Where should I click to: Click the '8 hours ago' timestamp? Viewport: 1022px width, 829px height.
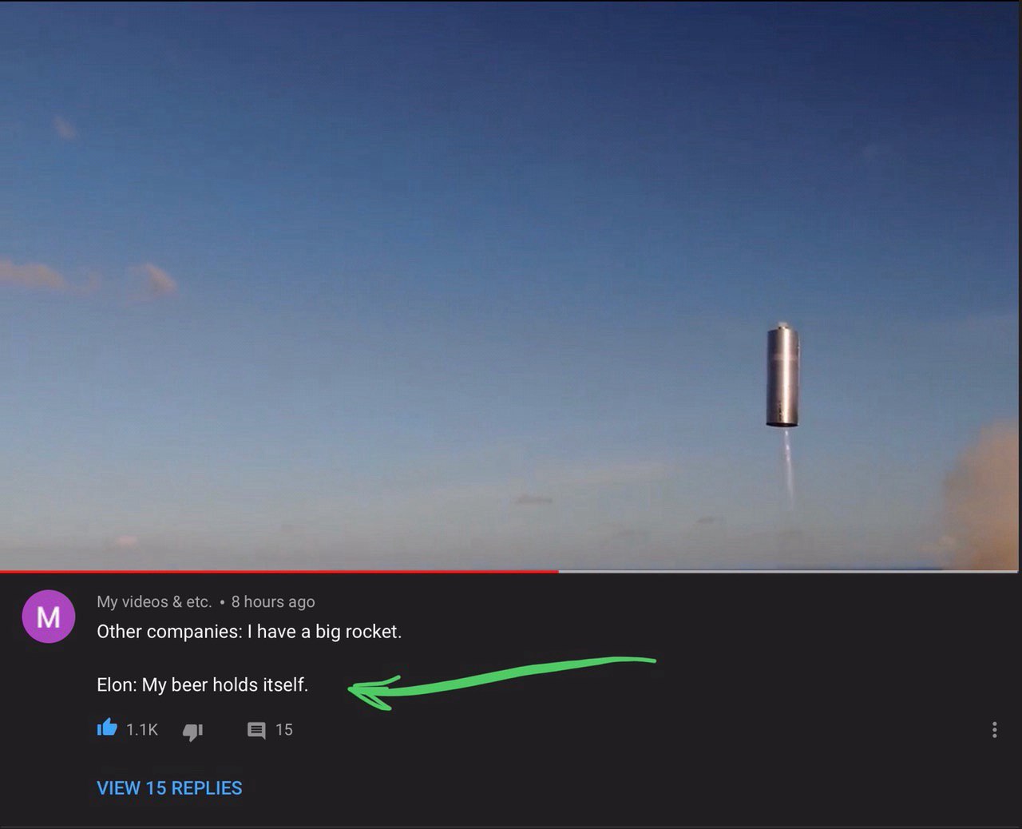(x=273, y=602)
